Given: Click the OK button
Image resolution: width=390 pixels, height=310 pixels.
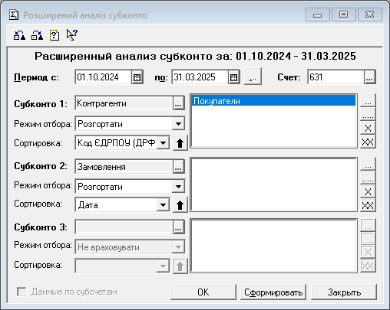Looking at the screenshot, I should (x=203, y=292).
